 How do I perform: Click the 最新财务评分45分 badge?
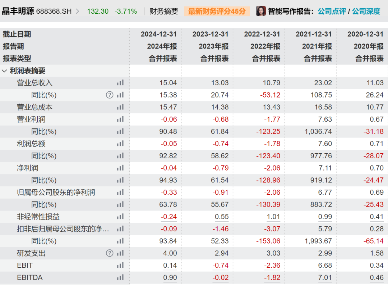[x=217, y=11]
